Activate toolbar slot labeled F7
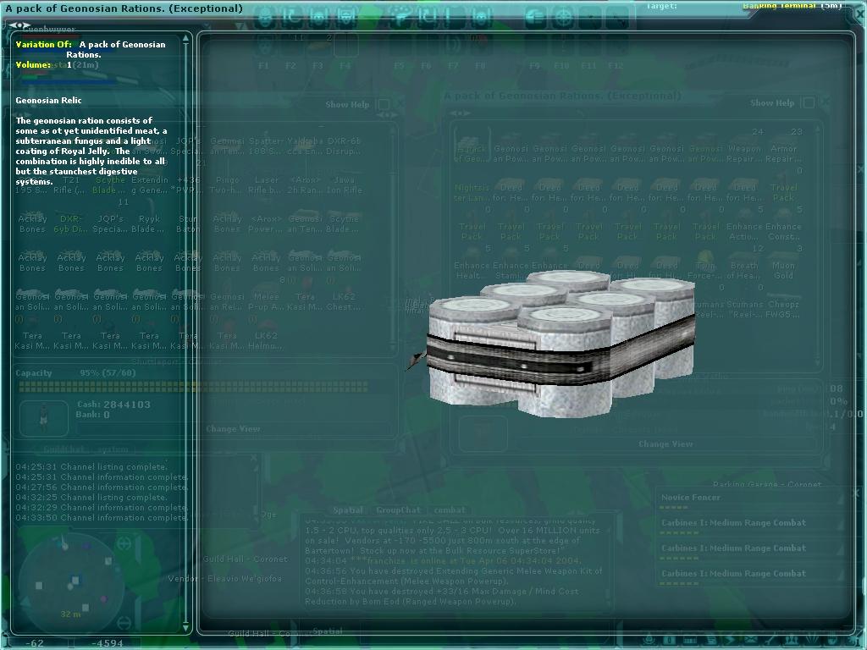The height and width of the screenshot is (650, 867). (454, 46)
